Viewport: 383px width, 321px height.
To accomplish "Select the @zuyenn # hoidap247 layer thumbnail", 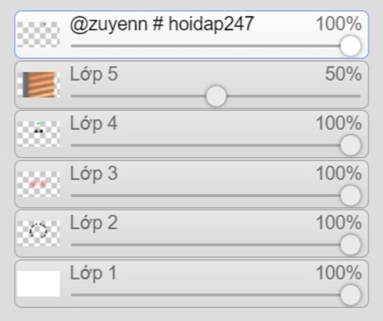I will [x=39, y=35].
